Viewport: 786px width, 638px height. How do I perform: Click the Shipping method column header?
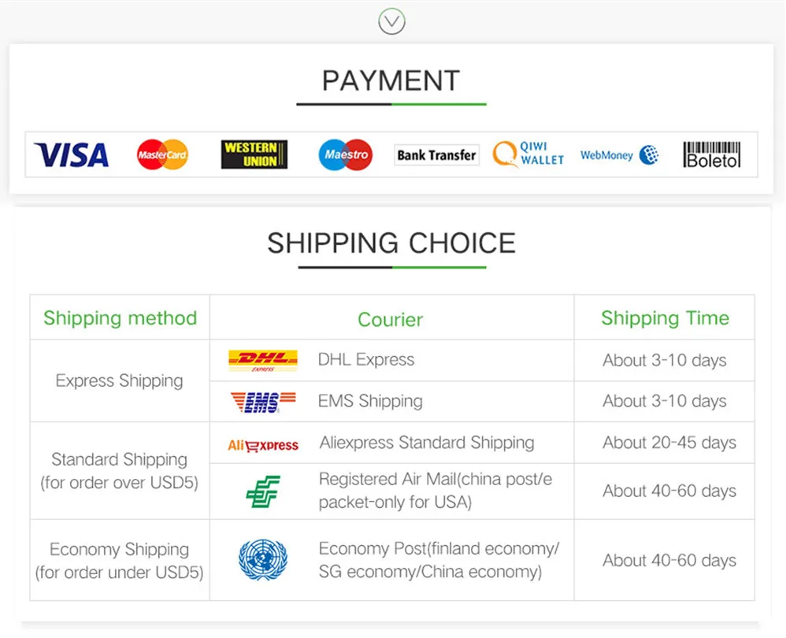[x=120, y=318]
